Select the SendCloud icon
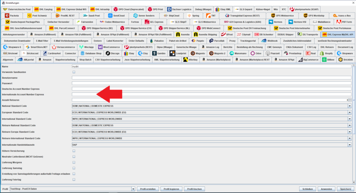The height and width of the screenshot is (193, 356). (110, 16)
